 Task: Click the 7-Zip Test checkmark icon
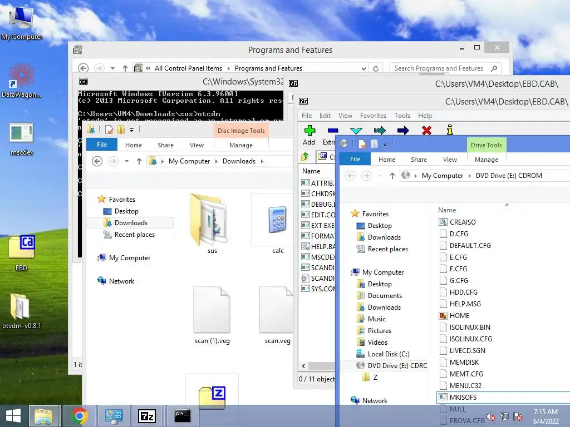[356, 130]
